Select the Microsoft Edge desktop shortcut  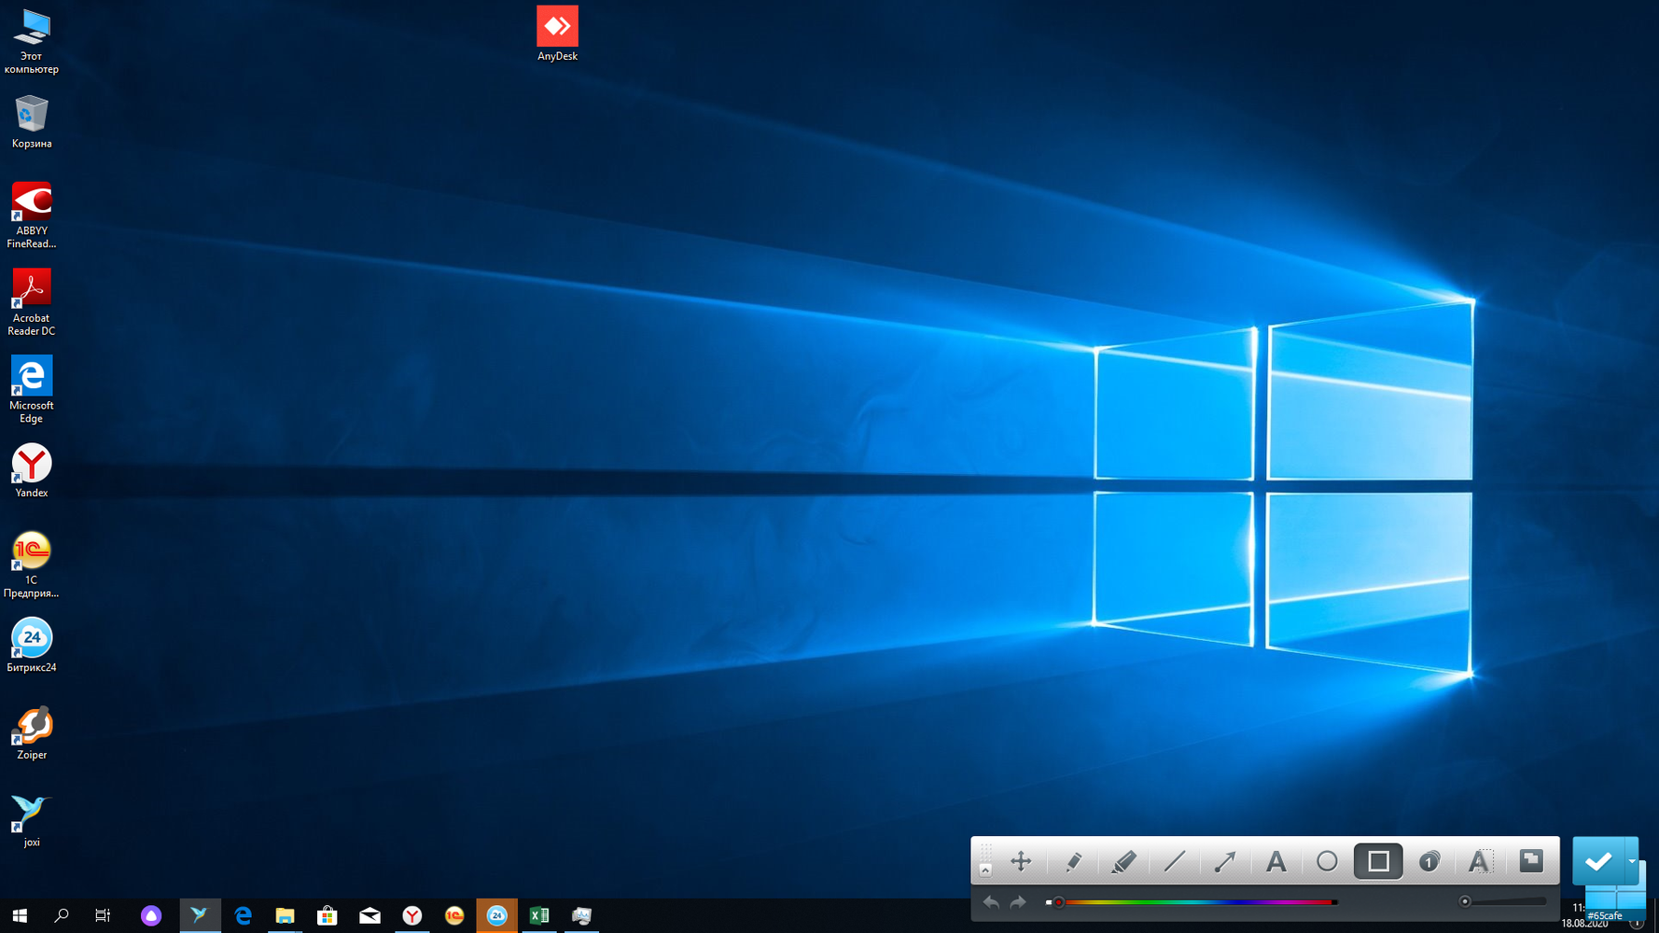32,390
